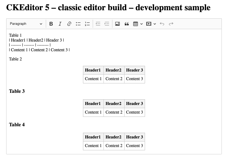Toggle Italic formatting
Viewport: 228px width, 160px height.
60,24
